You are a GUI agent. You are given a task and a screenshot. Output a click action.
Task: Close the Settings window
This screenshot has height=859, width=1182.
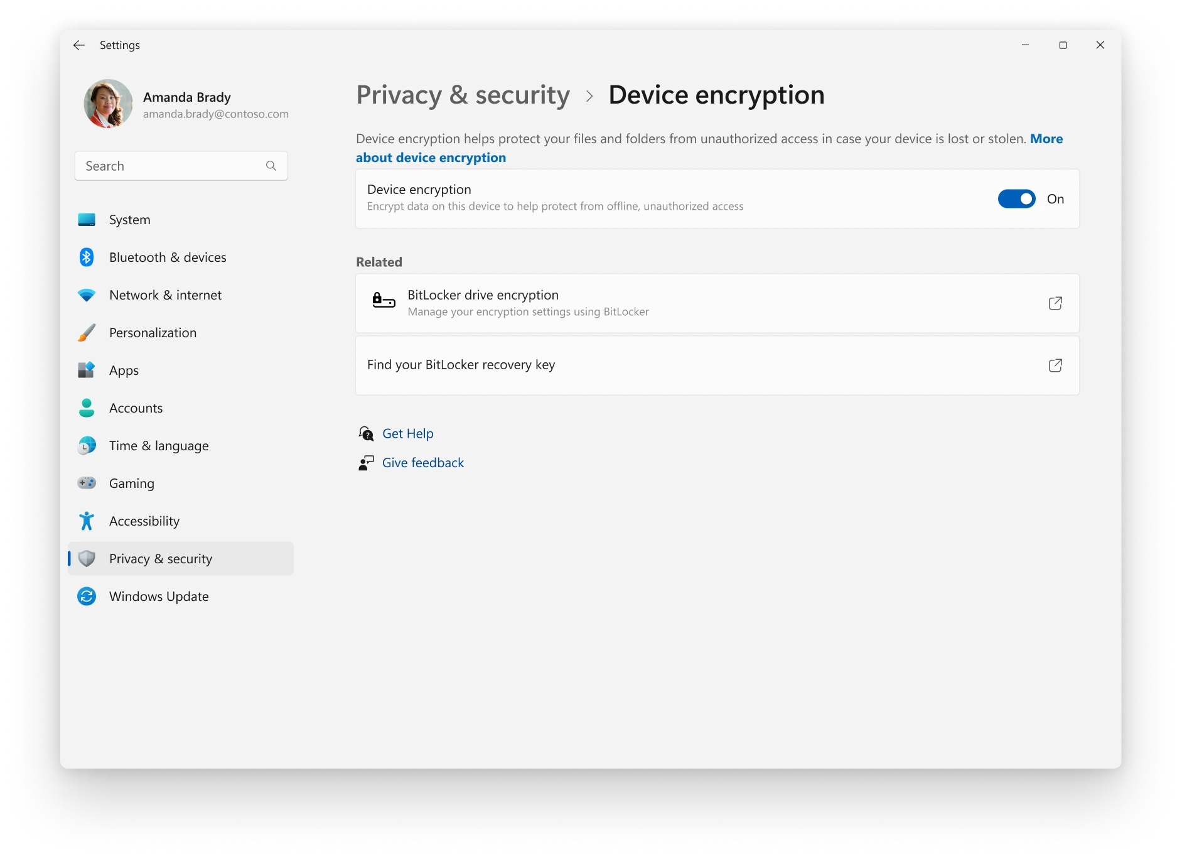1100,45
